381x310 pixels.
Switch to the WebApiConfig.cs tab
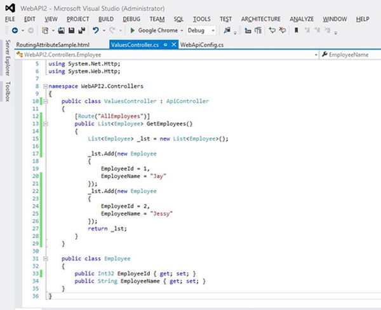click(x=203, y=45)
